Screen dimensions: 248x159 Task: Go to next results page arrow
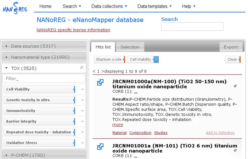tap(102, 71)
